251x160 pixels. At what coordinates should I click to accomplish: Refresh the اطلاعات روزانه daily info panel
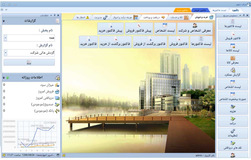(x=8, y=78)
